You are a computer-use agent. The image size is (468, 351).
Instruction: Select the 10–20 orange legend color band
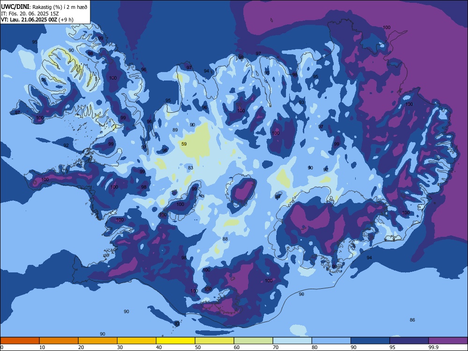tap(59, 341)
